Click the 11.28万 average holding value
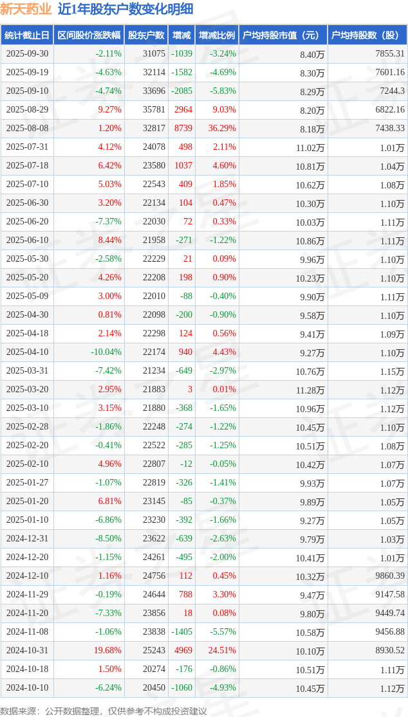 tap(311, 390)
